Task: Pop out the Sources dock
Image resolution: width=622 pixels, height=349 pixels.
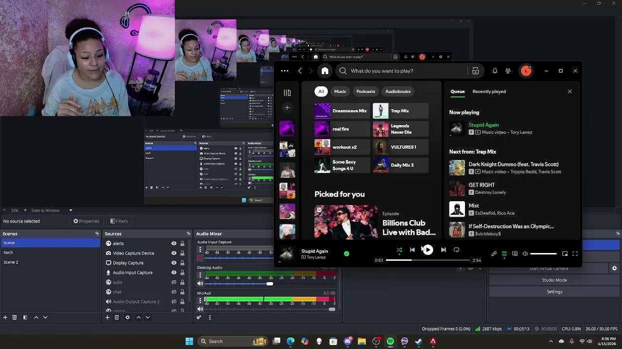Action: [x=188, y=234]
